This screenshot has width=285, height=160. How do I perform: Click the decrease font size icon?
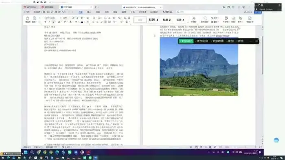click(x=77, y=18)
